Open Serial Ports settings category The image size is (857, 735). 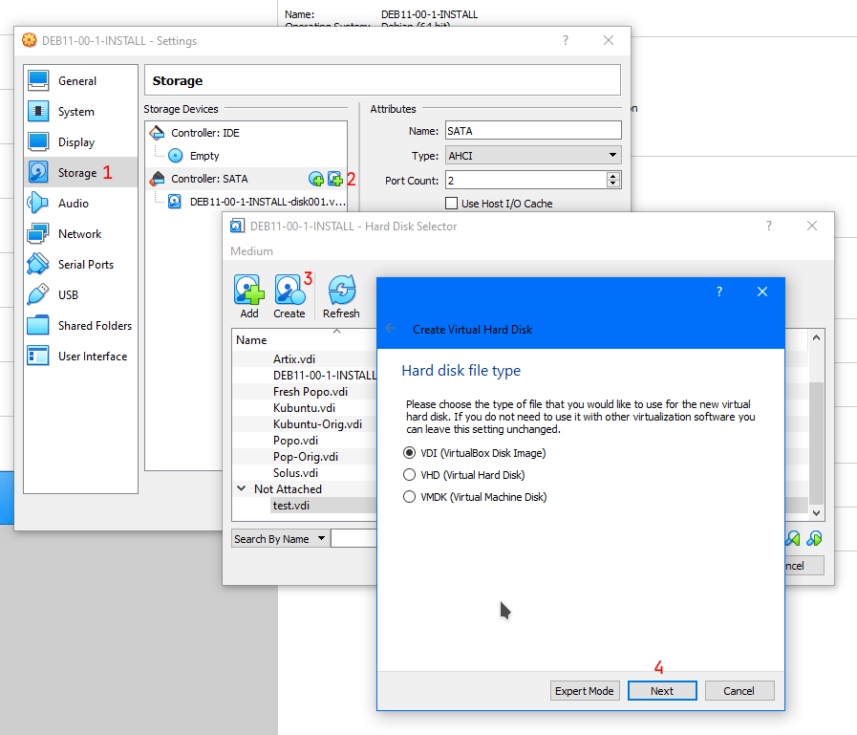[80, 265]
